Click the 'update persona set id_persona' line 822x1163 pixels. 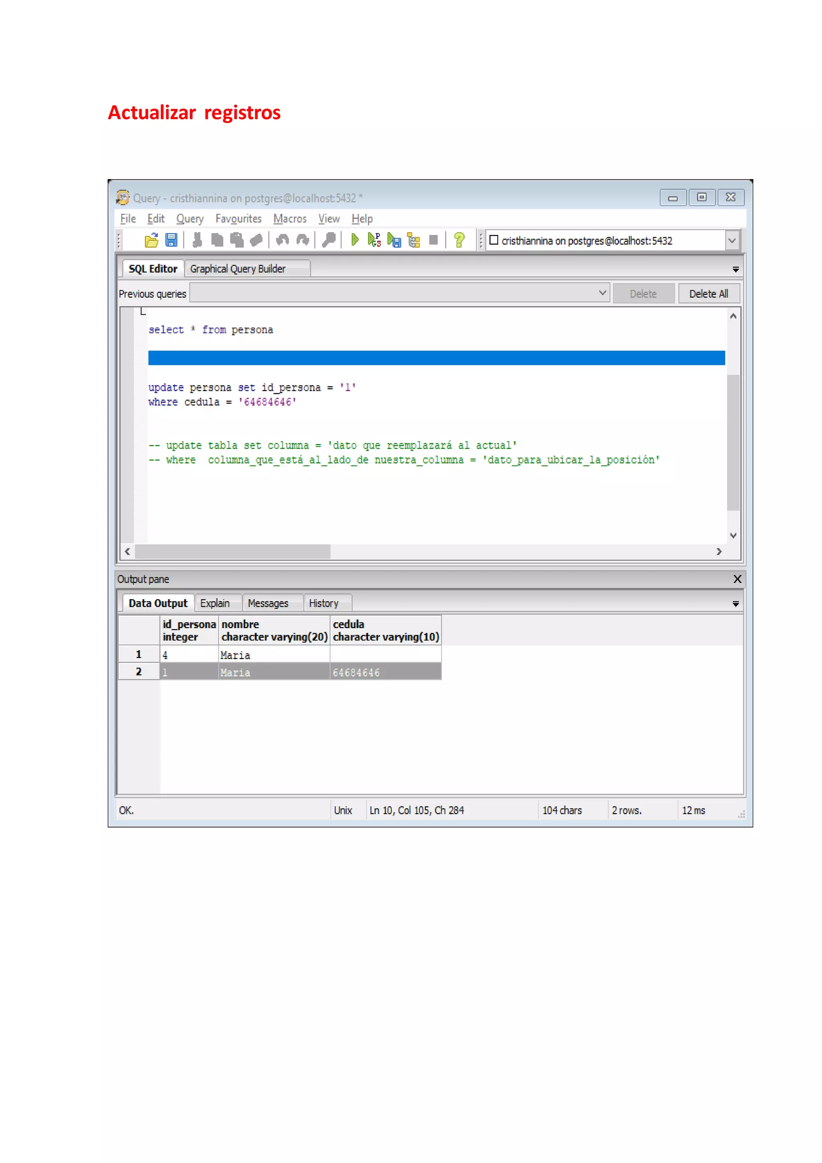252,388
